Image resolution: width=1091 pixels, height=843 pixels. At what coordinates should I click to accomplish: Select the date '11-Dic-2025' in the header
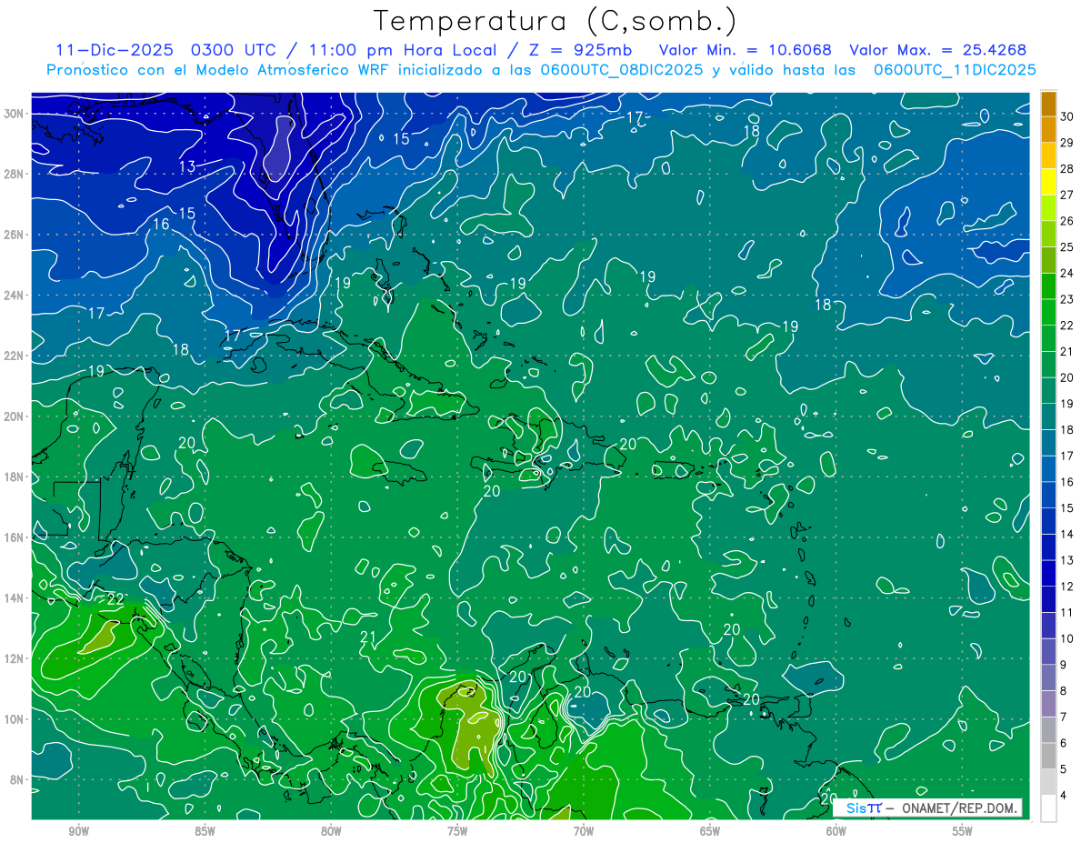point(114,50)
